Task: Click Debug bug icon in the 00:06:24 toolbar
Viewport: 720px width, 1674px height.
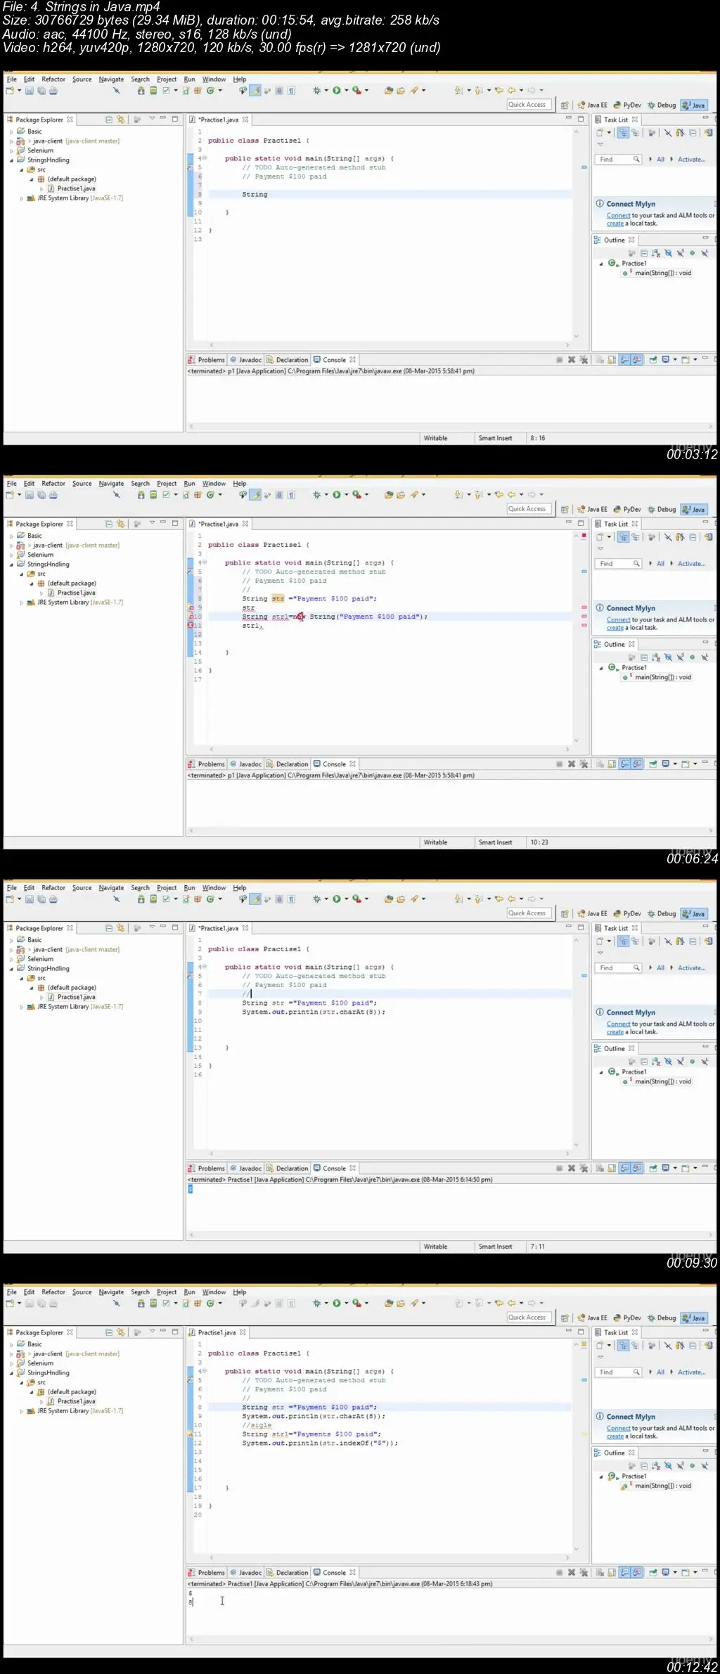Action: 317,495
